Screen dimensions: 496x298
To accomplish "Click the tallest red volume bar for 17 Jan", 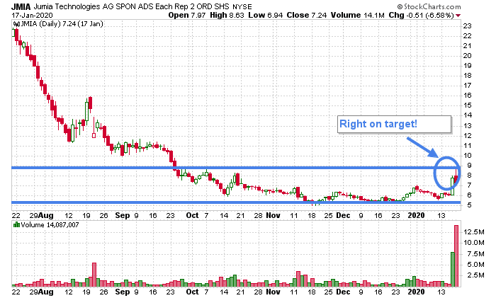I will [x=456, y=256].
